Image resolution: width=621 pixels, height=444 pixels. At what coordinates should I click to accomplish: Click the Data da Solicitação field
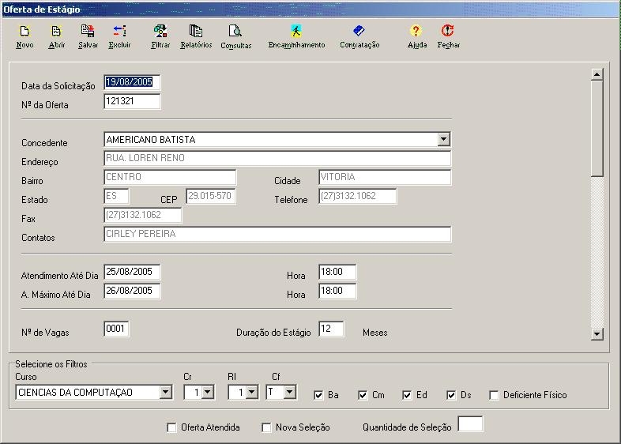click(132, 82)
